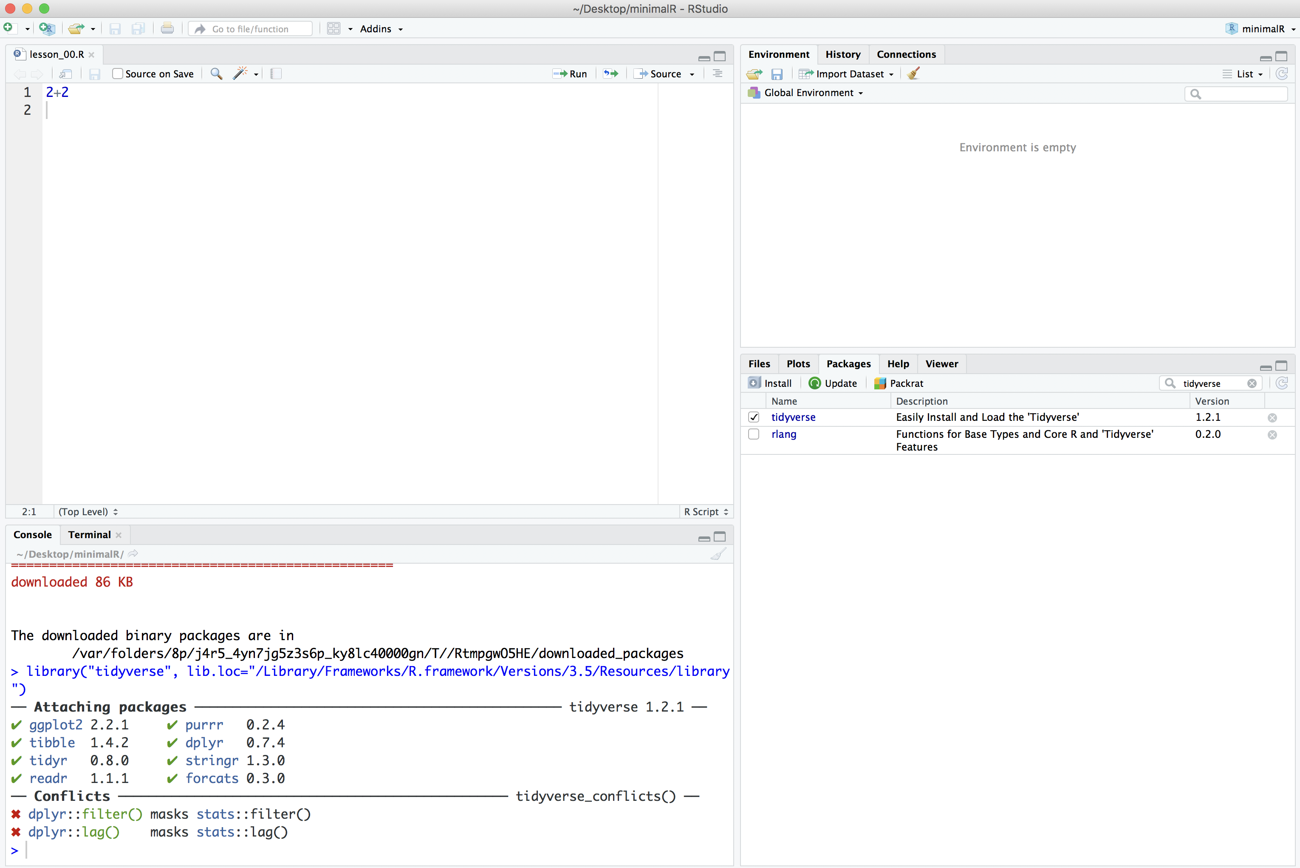Click the code tools magic wand icon
This screenshot has width=1300, height=868.
tap(240, 74)
